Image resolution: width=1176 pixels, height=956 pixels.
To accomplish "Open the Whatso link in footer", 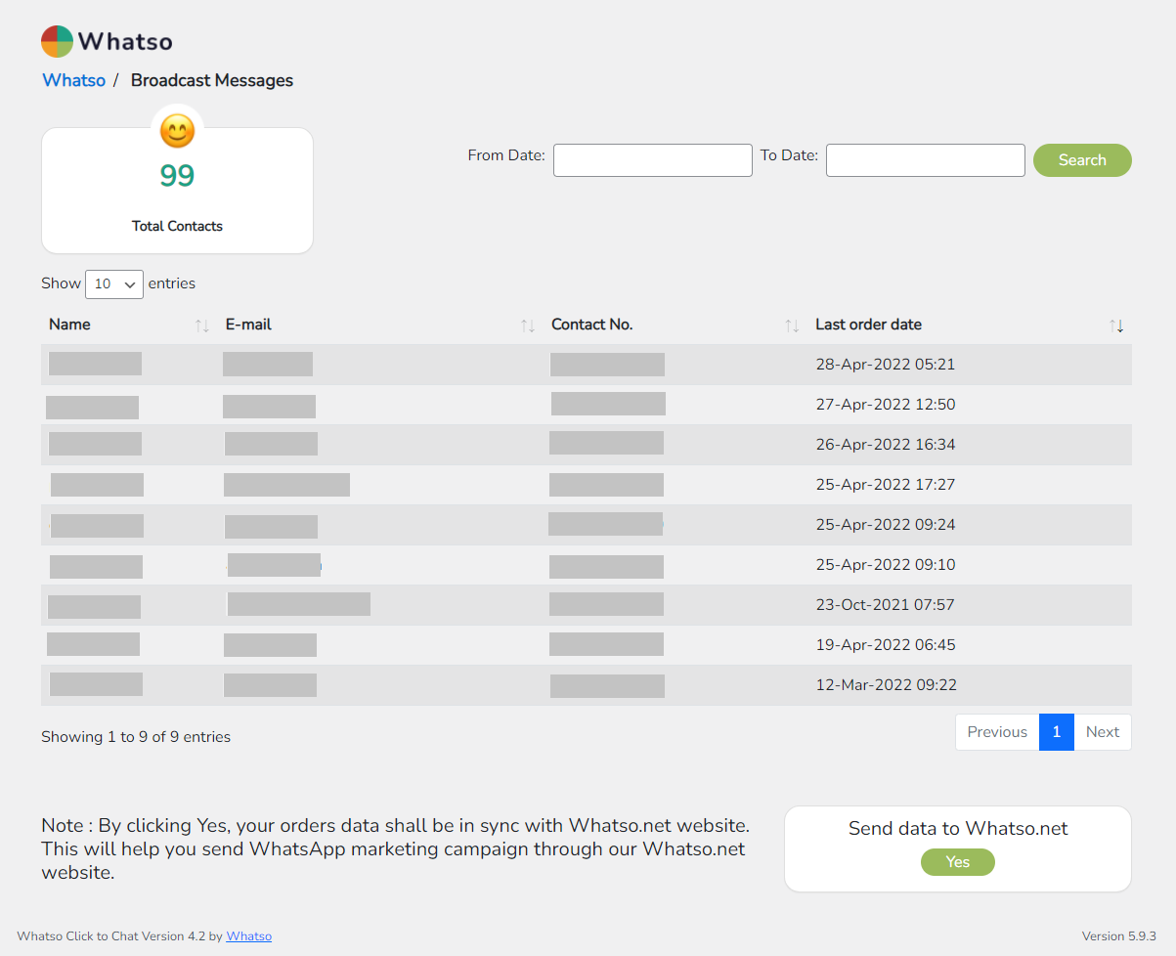I will click(x=249, y=936).
